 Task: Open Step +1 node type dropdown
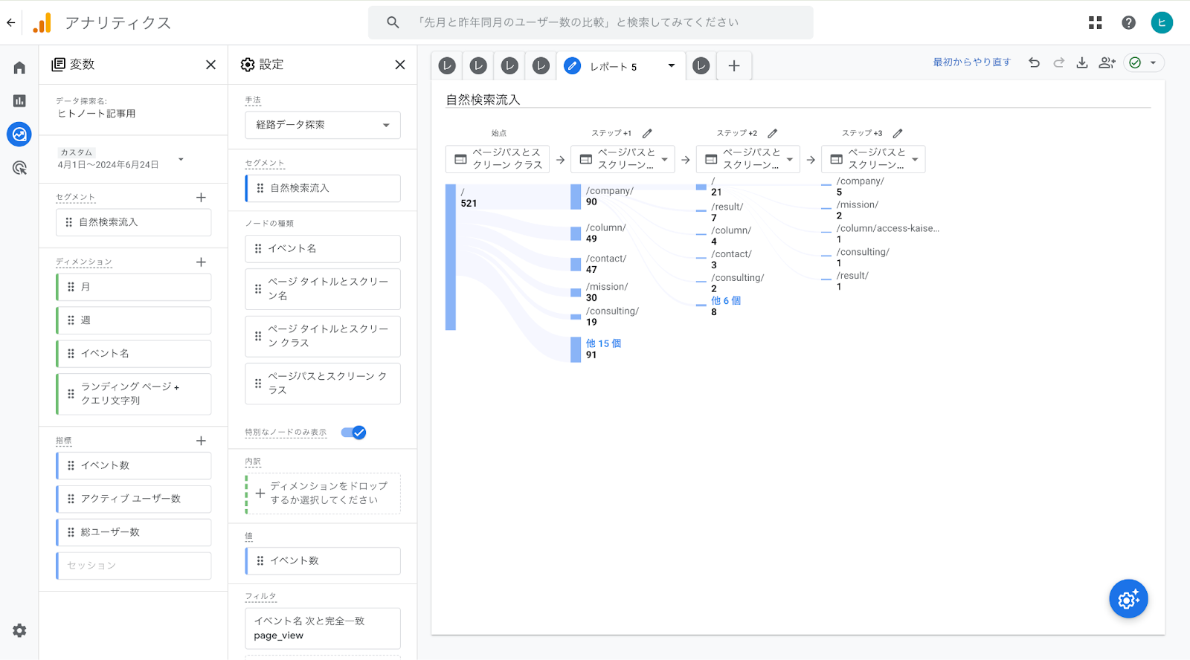(x=623, y=159)
